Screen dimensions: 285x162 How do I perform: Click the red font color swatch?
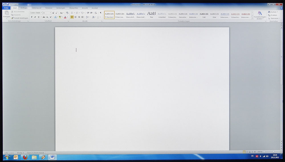(x=65, y=17)
